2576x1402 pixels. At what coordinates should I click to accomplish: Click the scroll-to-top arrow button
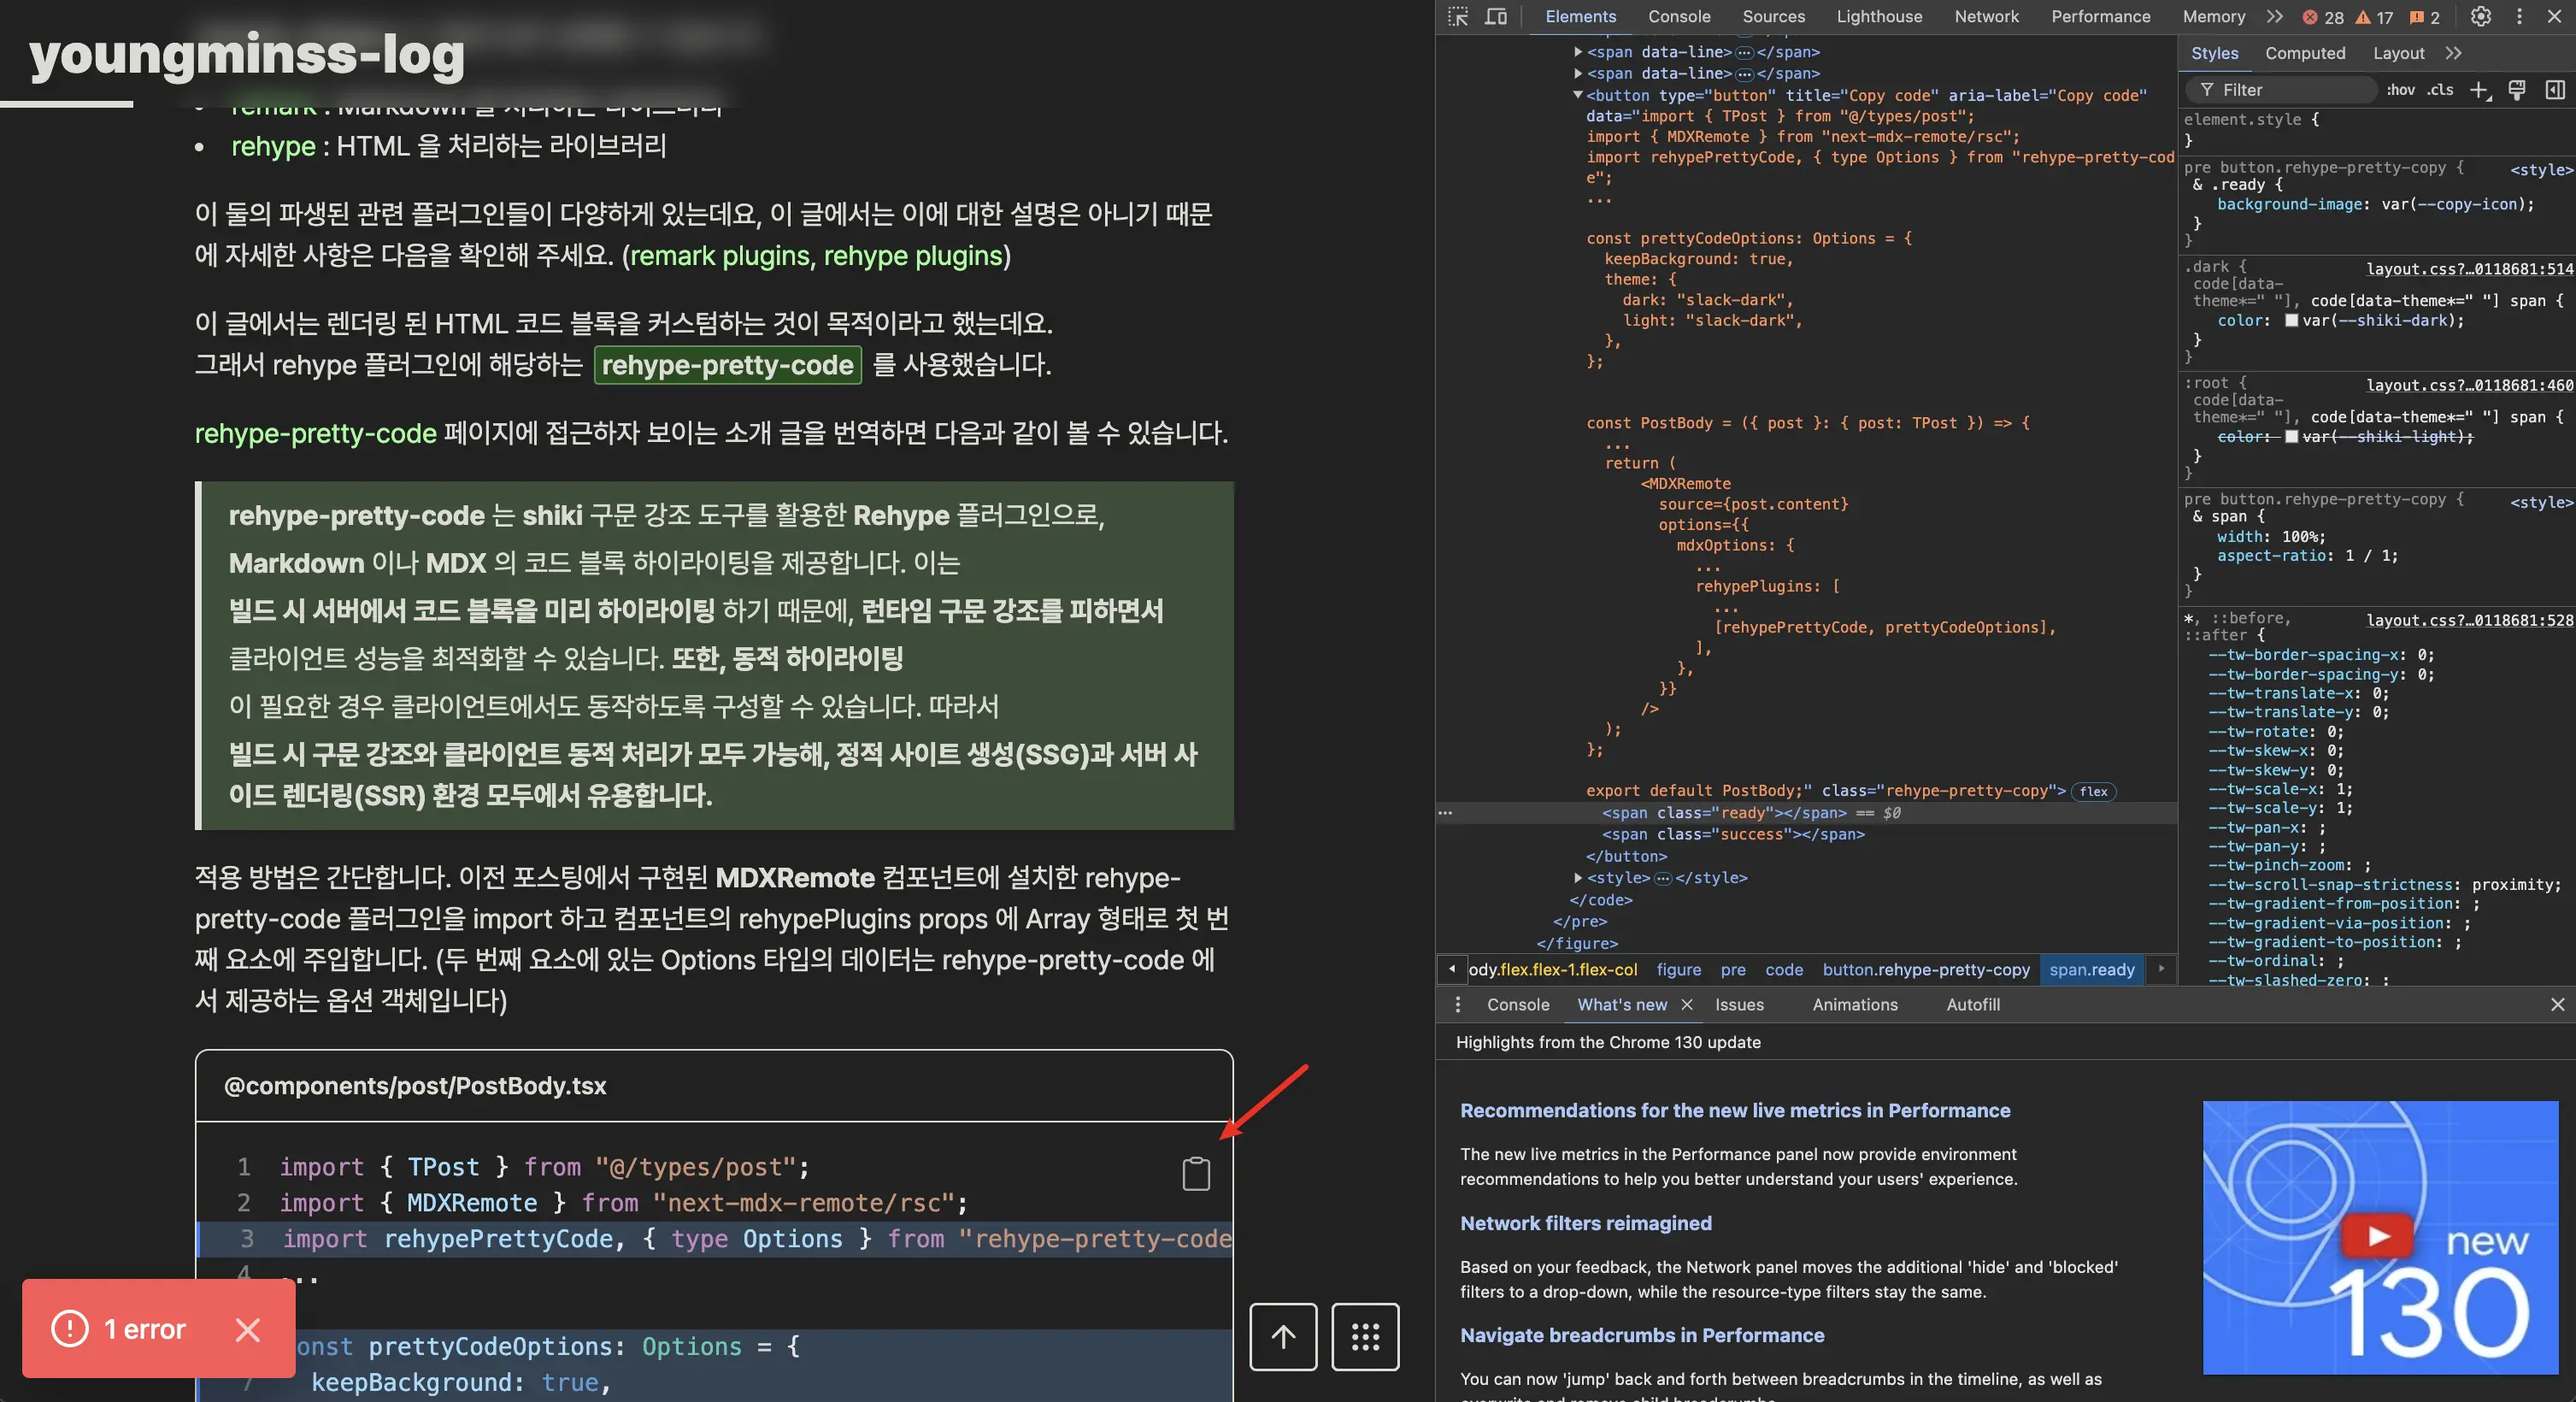coord(1283,1336)
